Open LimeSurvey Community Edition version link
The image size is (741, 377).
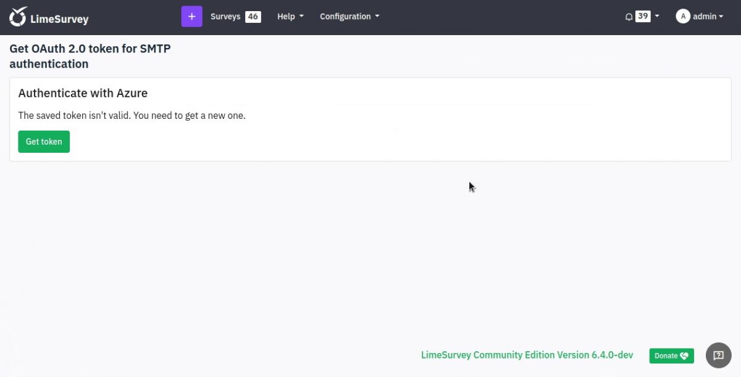pyautogui.click(x=527, y=355)
